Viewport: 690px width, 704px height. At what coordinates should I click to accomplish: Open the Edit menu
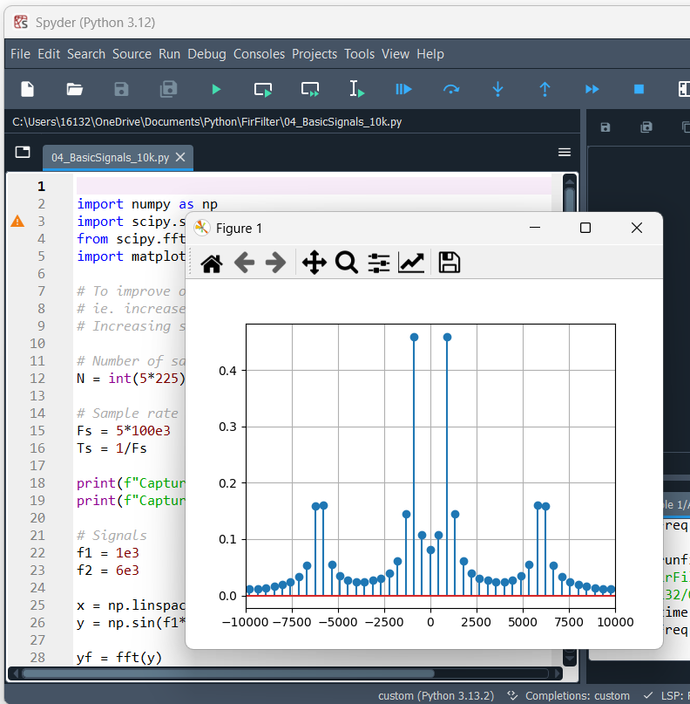49,54
